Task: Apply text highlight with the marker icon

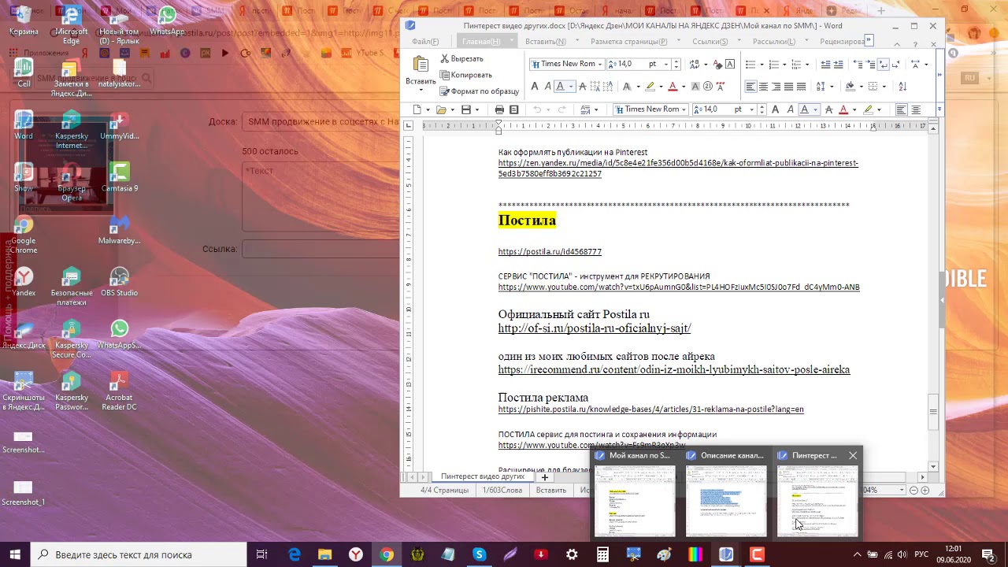Action: (650, 87)
